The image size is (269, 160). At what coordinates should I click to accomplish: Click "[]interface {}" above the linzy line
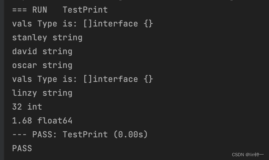pos(118,79)
